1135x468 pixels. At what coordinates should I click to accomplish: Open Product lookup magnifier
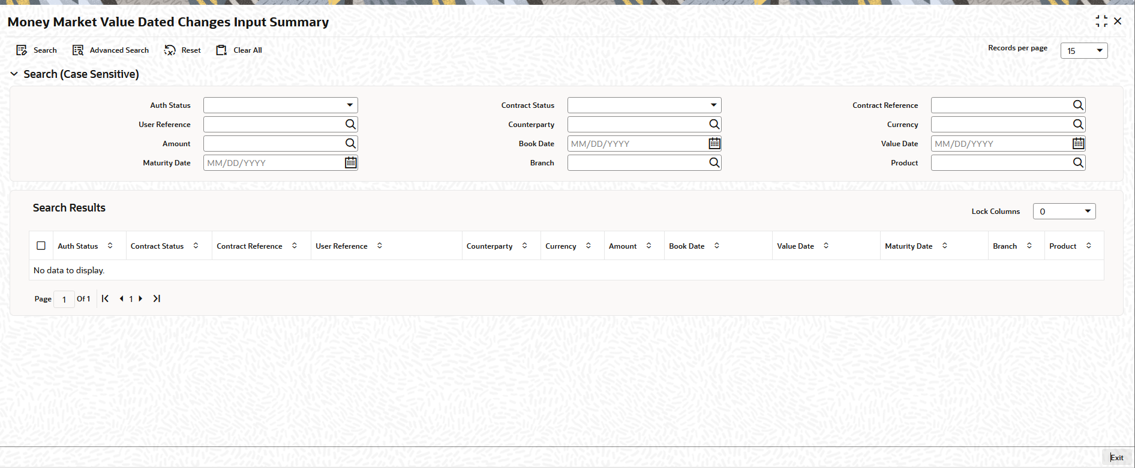pyautogui.click(x=1079, y=162)
